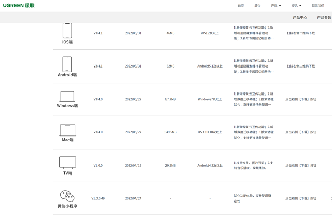Click the Android5.1及以上 requirement text

click(210, 66)
